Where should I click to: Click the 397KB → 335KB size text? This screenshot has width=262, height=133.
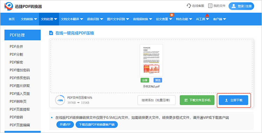click(x=78, y=103)
